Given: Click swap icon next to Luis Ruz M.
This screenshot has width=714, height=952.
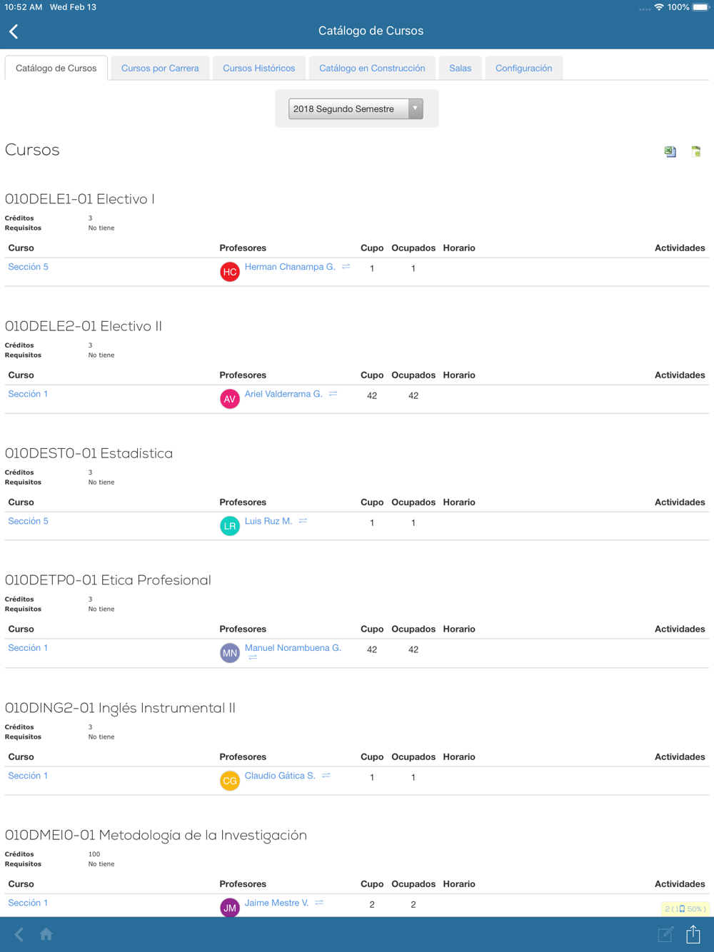Looking at the screenshot, I should pos(303,521).
